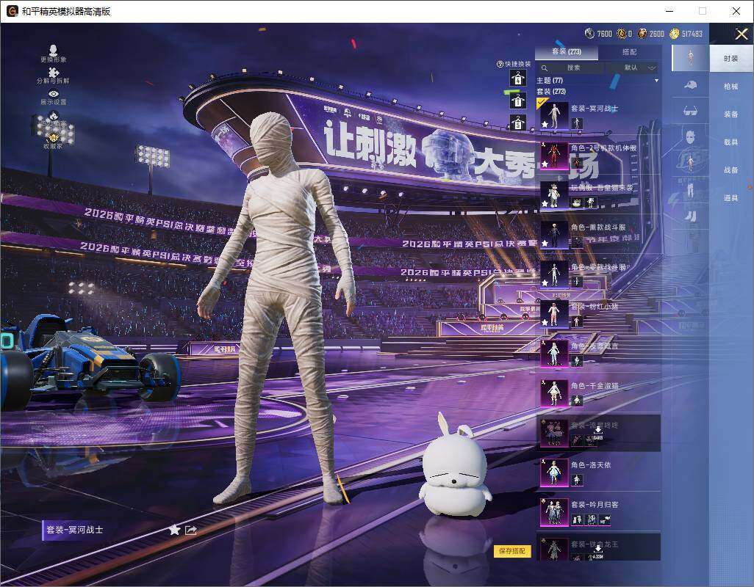Open the 载具 side tab
754x587 pixels.
(x=731, y=142)
